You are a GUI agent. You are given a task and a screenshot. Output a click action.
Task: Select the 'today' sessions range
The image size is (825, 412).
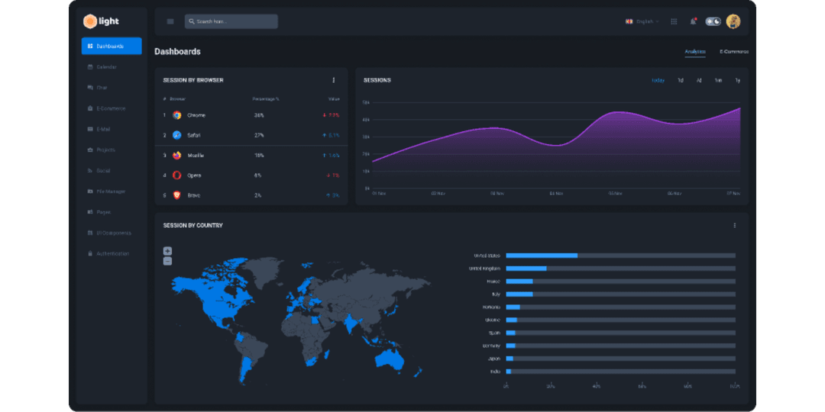(x=658, y=80)
